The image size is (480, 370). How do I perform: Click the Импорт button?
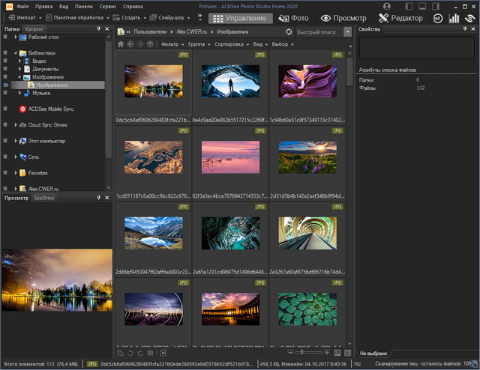coord(25,17)
